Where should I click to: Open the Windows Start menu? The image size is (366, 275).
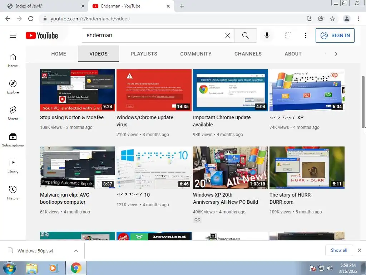10,268
